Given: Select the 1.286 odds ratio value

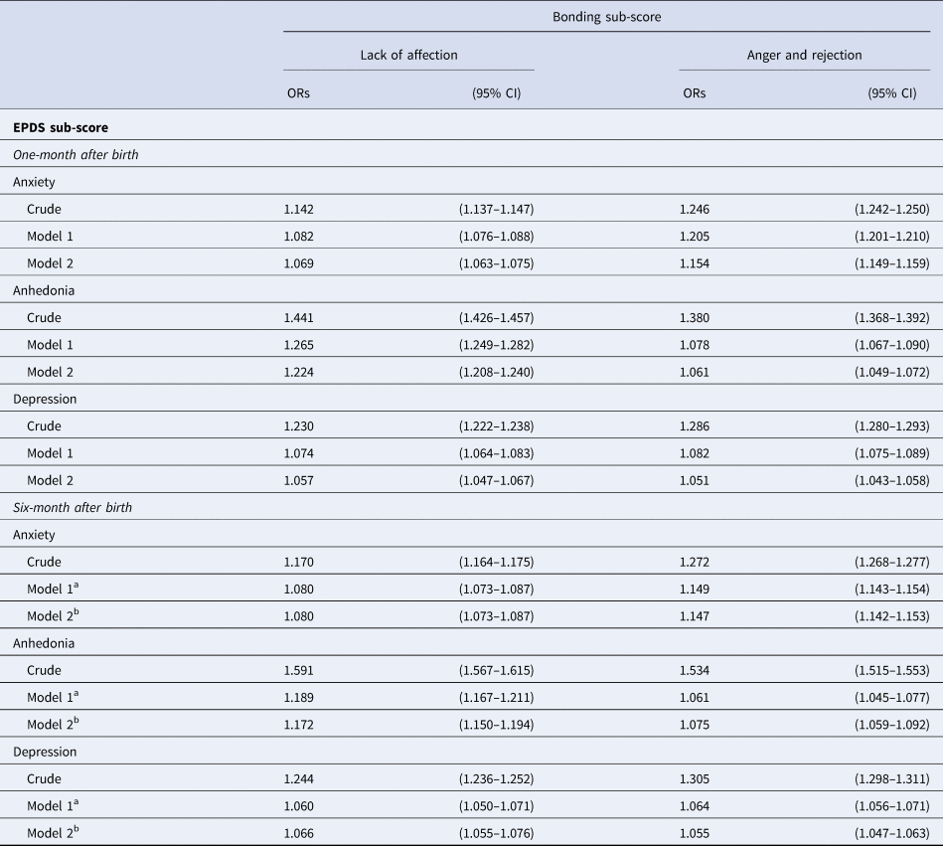Looking at the screenshot, I should (x=695, y=426).
